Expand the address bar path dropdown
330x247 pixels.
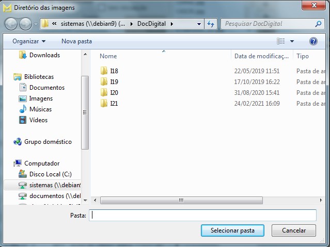(x=199, y=24)
